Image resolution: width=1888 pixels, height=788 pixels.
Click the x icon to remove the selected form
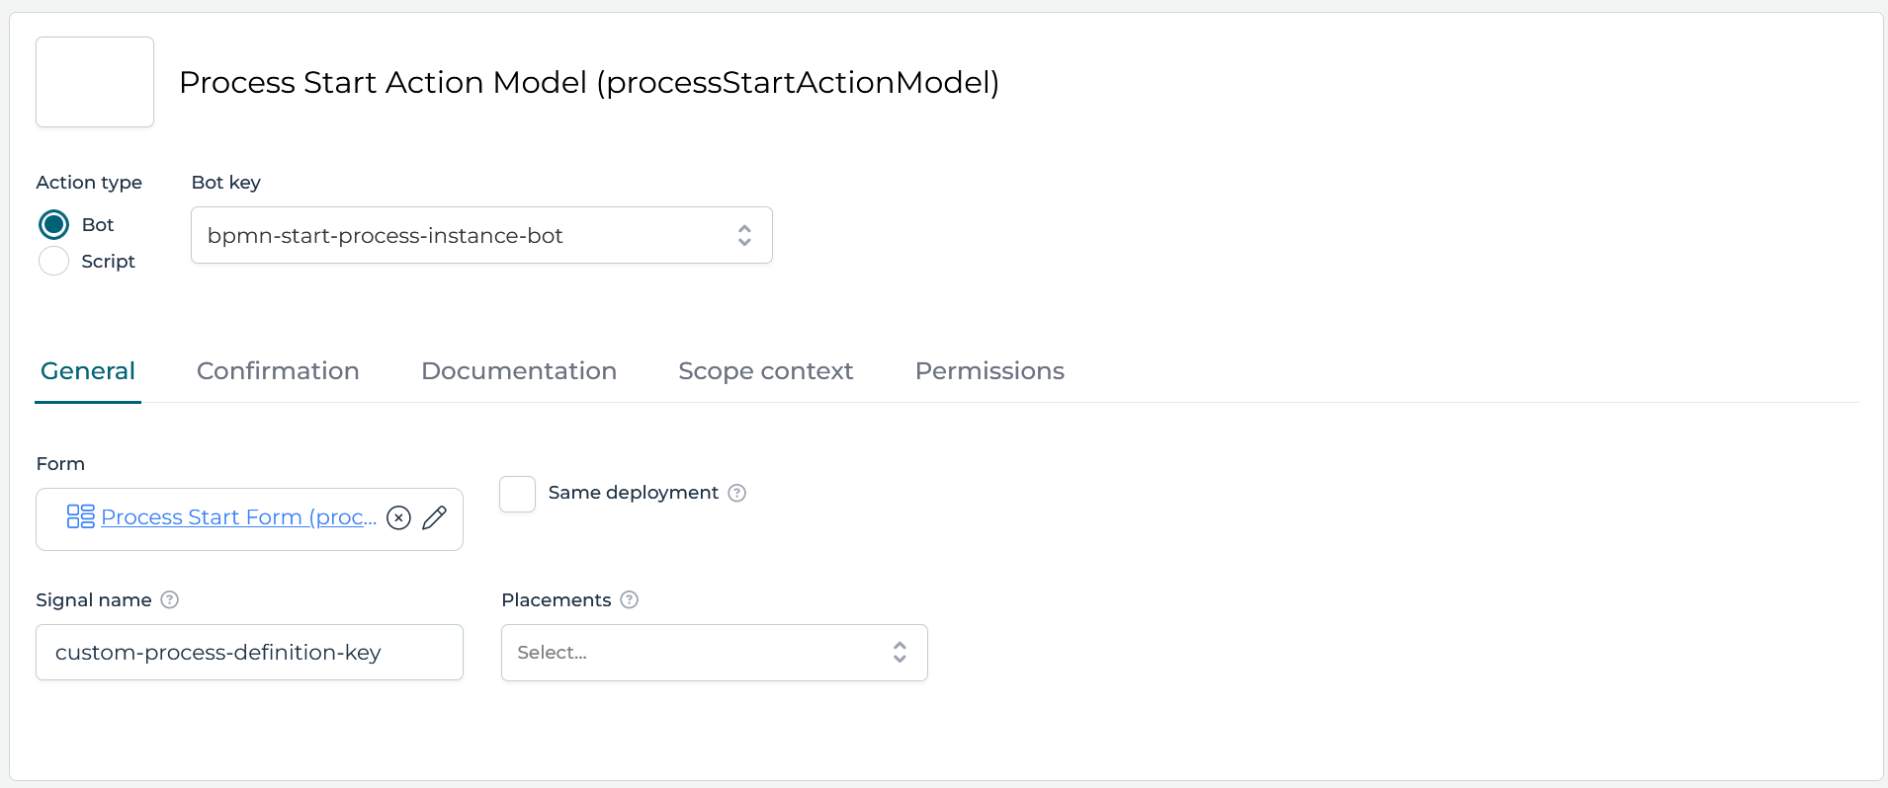tap(398, 517)
